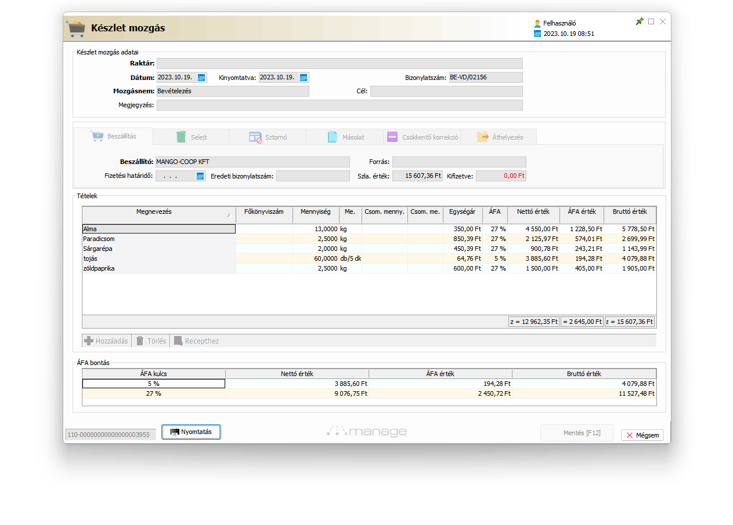Viewport: 733px width, 525px height.
Task: Click the pin icon in the title bar
Action: coord(640,21)
